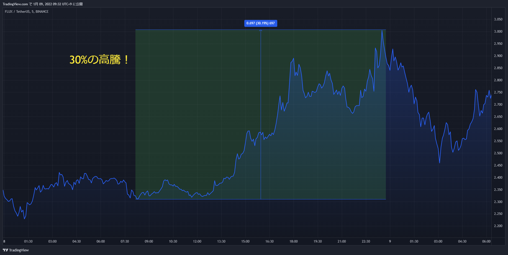
Task: Click the day 8 date label on time axis
Action: [x=4, y=241]
